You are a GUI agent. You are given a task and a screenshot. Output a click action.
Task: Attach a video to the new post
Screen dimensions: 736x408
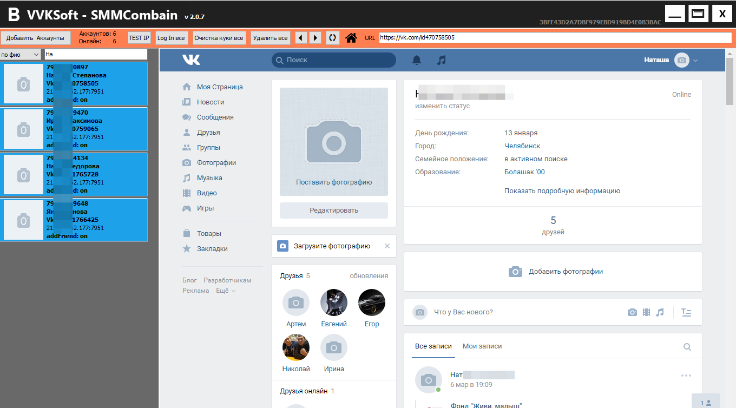[x=646, y=312]
